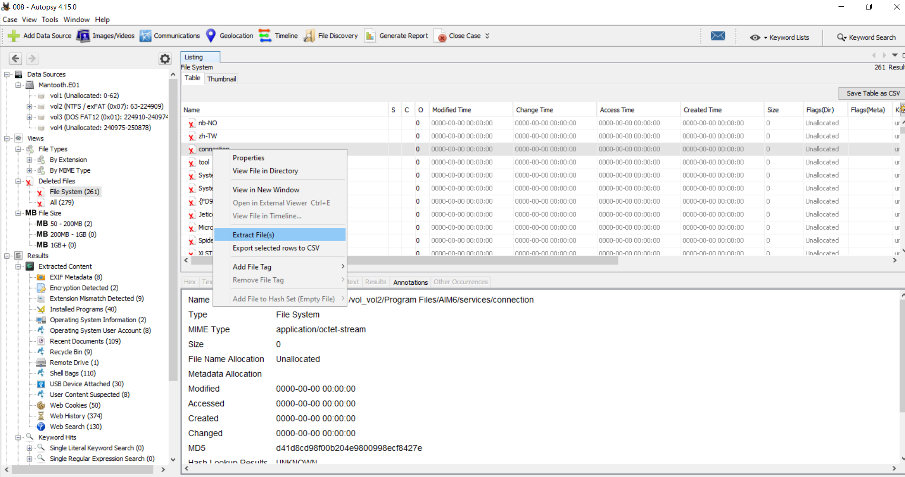Choose View in New Window
Viewport: 905px width, 477px height.
(280, 190)
